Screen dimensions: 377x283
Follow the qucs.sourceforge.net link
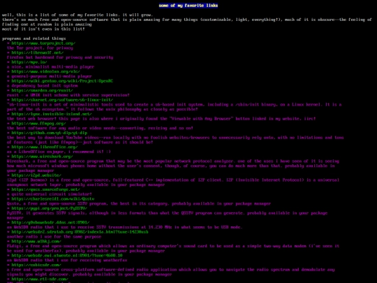point(45,189)
